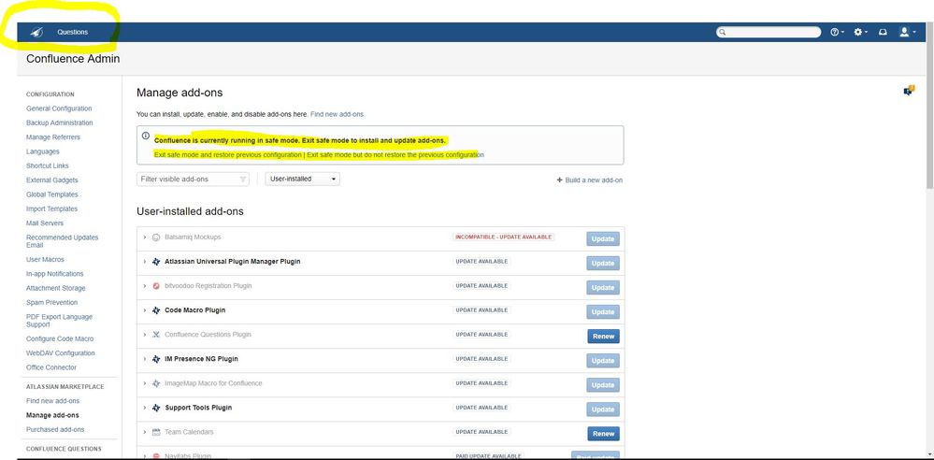Screen dimensions: 934x460
Task: Click the filter funnel icon
Action: point(243,180)
